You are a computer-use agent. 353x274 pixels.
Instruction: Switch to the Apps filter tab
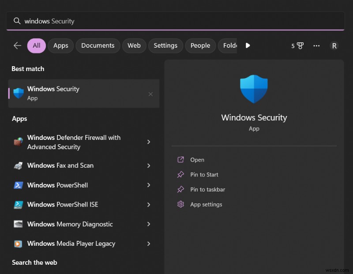click(x=61, y=46)
